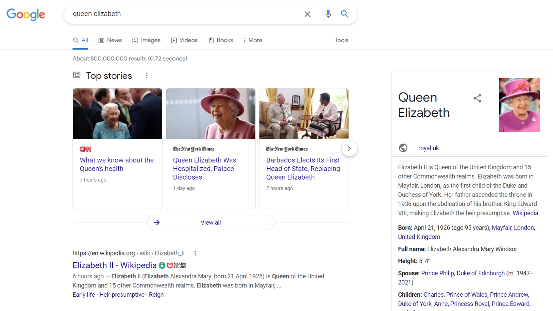Expand the news carousel with the next arrow
This screenshot has height=311, width=553.
tap(349, 148)
